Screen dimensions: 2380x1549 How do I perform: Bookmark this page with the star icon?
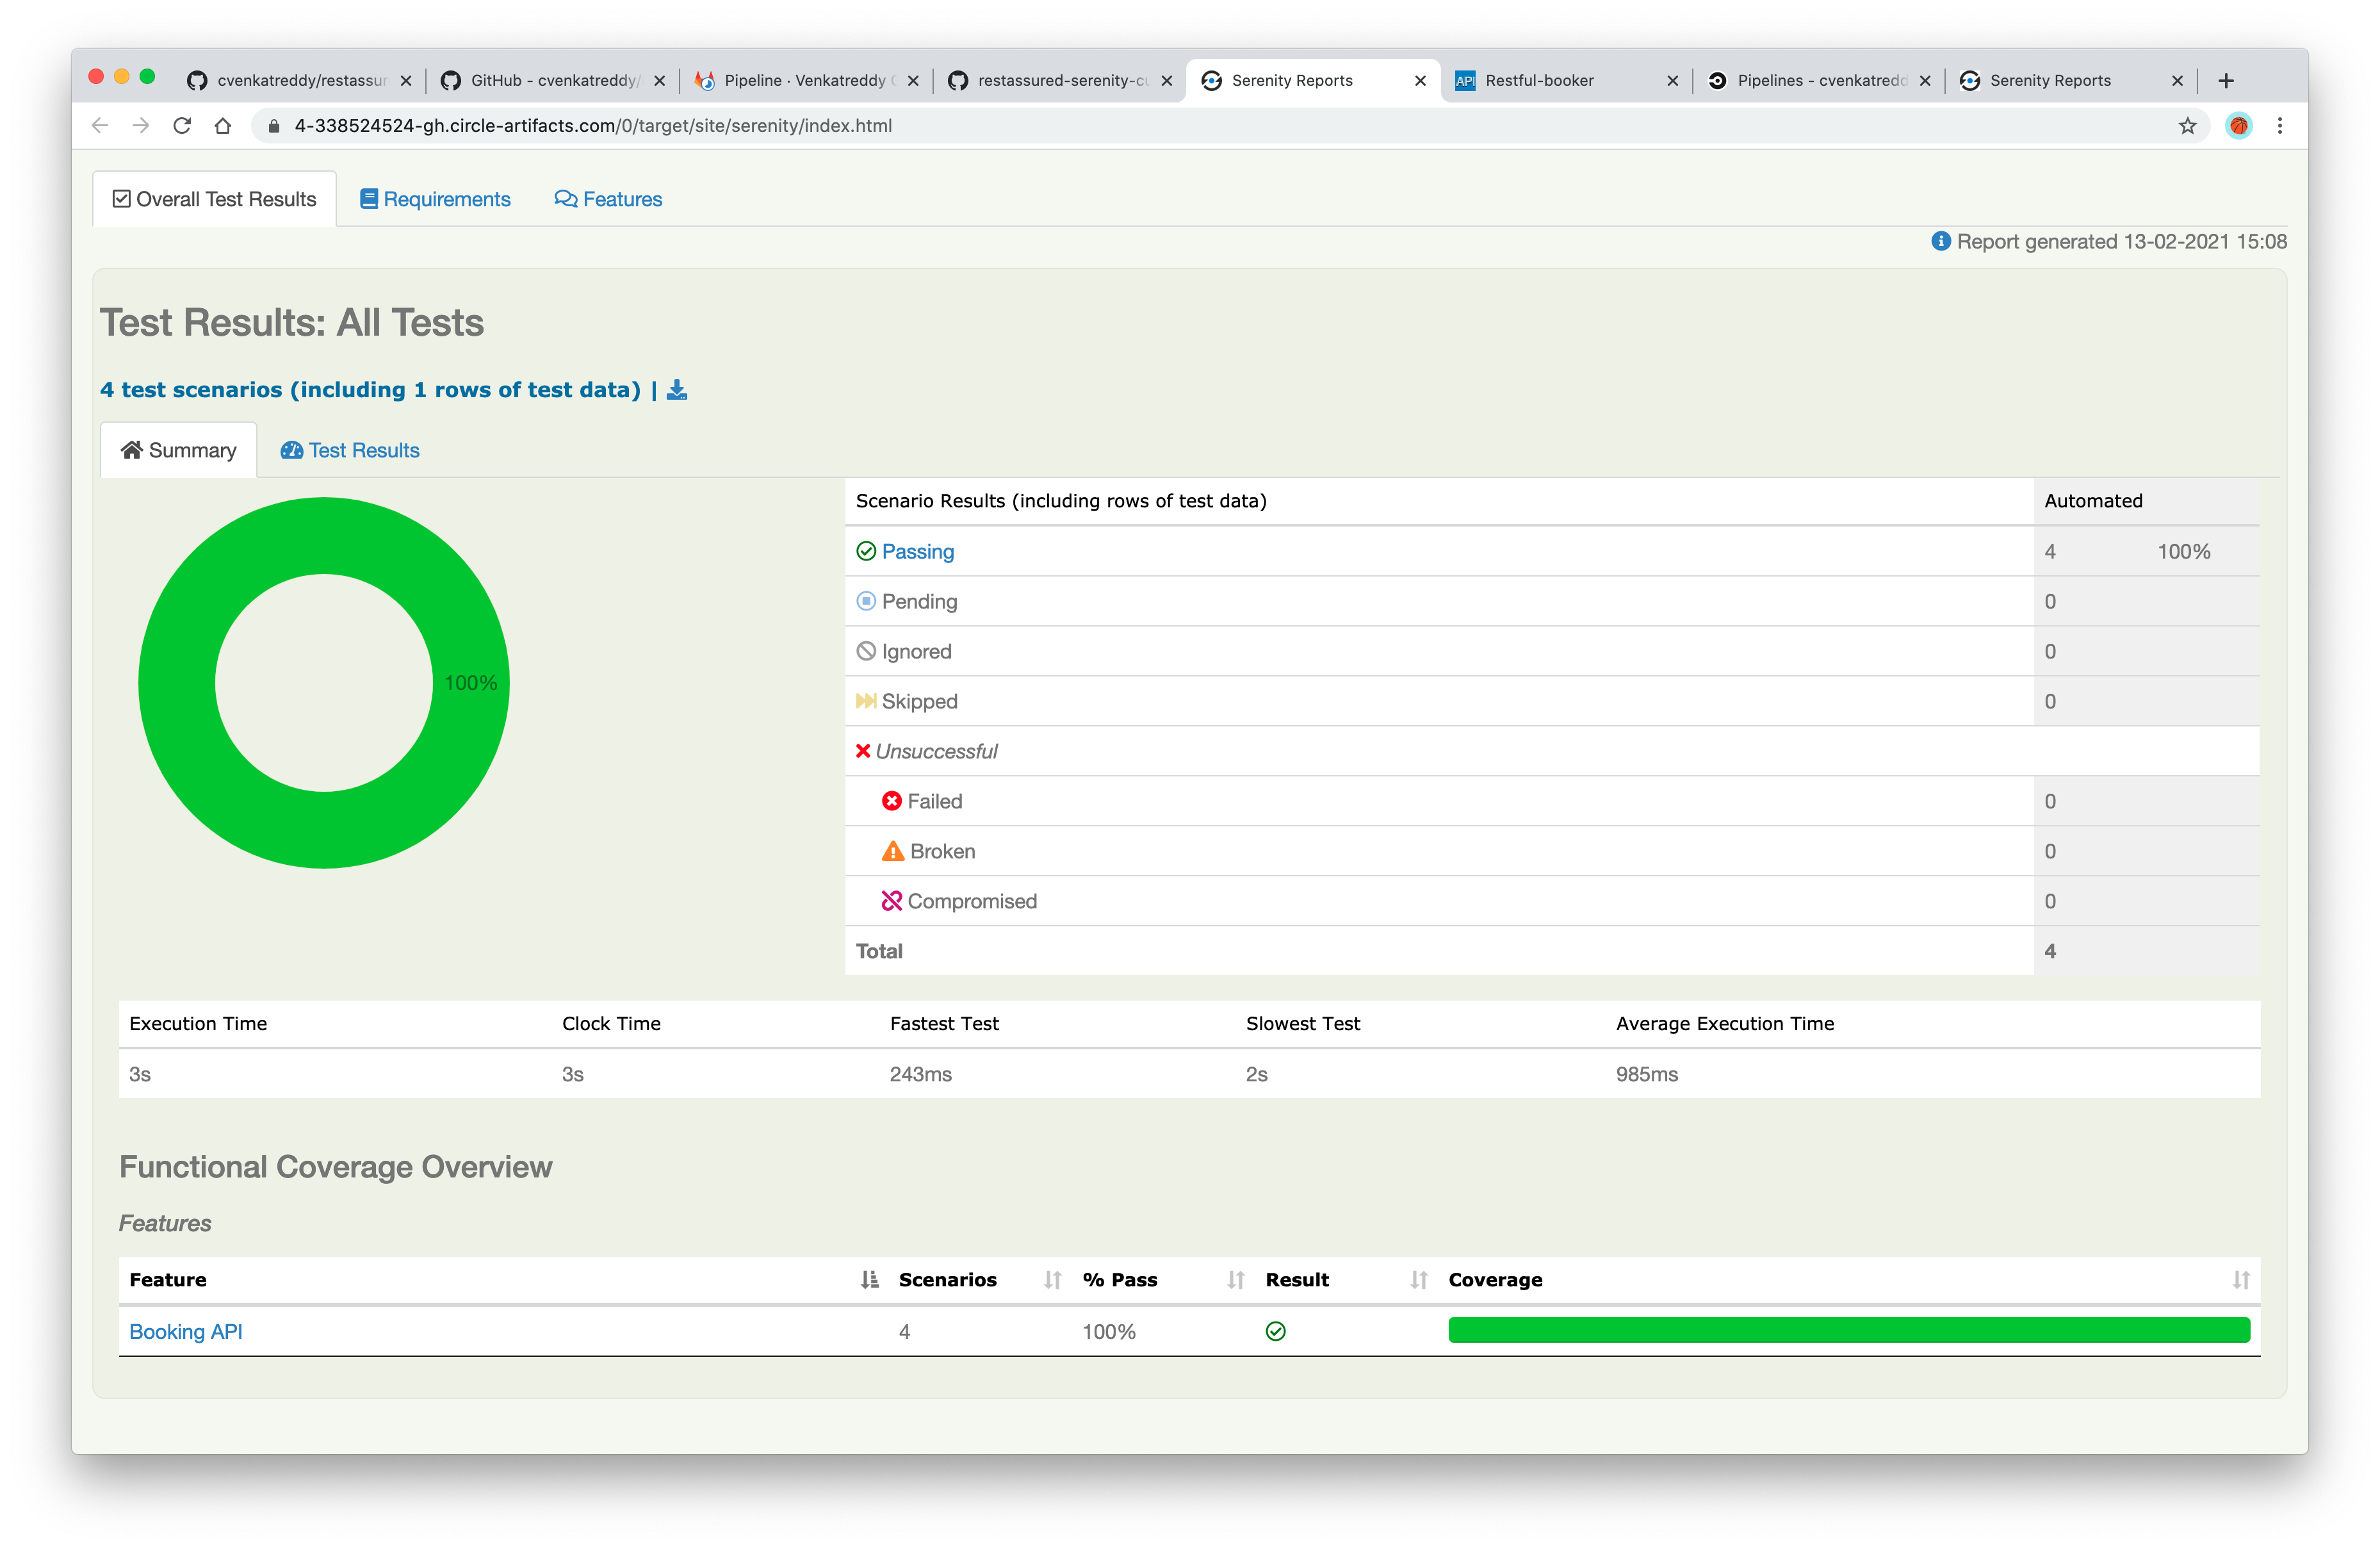tap(2188, 126)
